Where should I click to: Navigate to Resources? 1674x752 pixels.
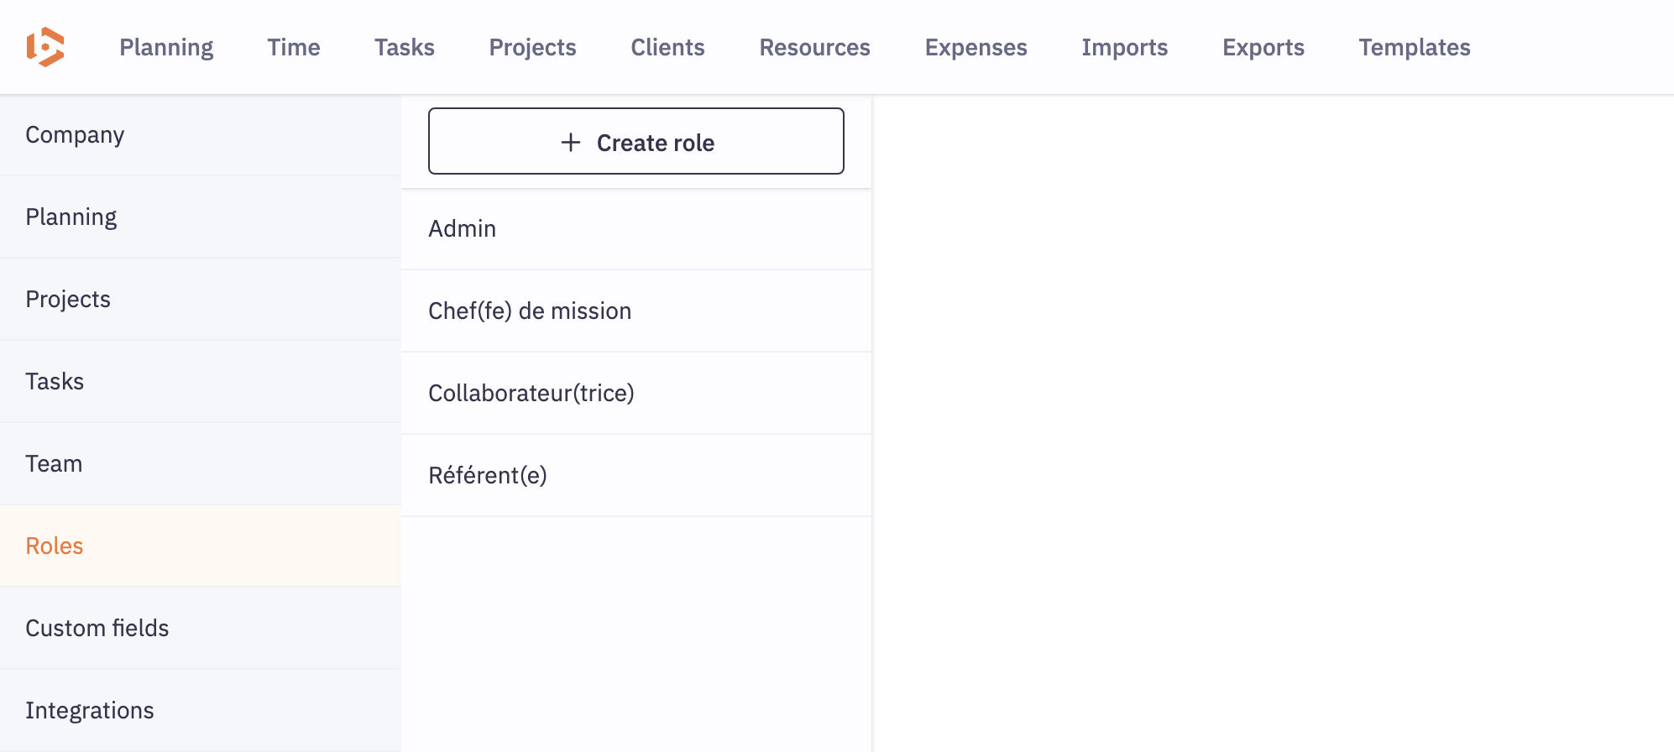click(814, 48)
